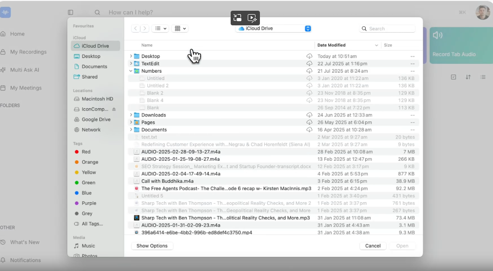The width and height of the screenshot is (493, 271).
Task: Click the Record Tab Audio speaker icon
Action: point(437,35)
